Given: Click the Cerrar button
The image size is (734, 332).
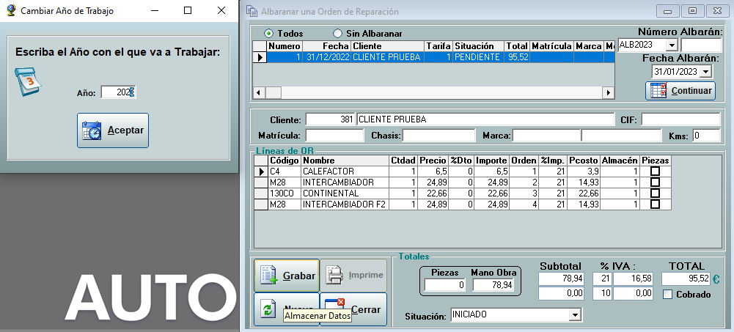Looking at the screenshot, I should click(x=353, y=309).
